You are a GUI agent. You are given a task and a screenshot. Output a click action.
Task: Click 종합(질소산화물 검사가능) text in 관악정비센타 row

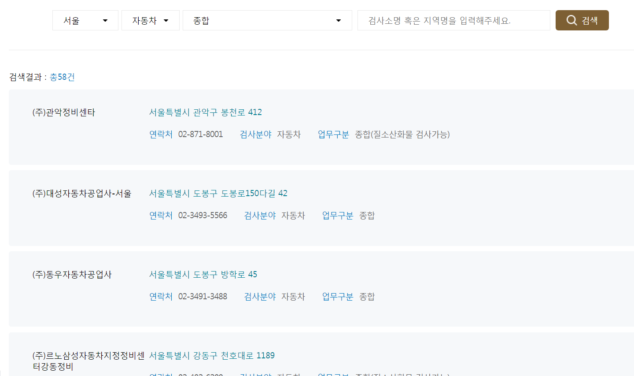tap(402, 134)
